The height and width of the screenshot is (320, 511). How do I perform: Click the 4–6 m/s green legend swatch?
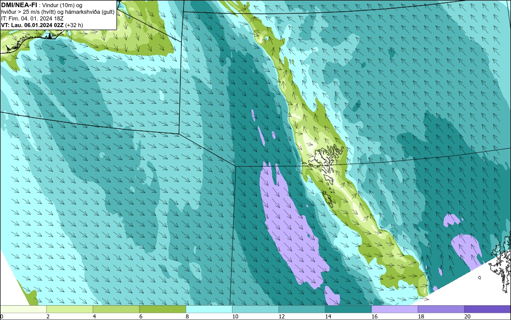116,309
